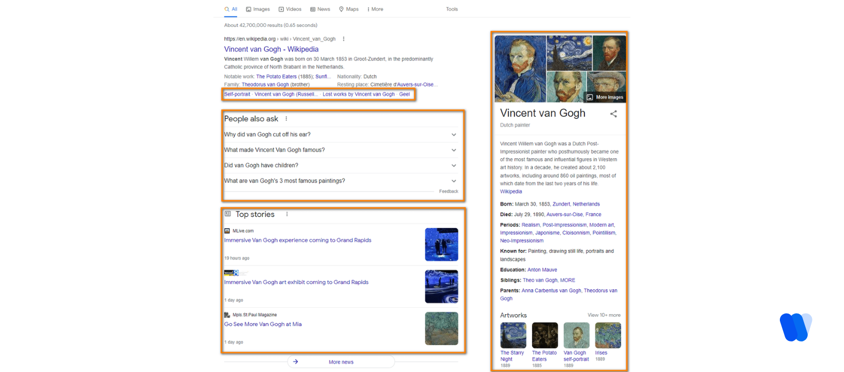Click View 10+ more artworks
The width and height of the screenshot is (844, 372).
pos(604,315)
